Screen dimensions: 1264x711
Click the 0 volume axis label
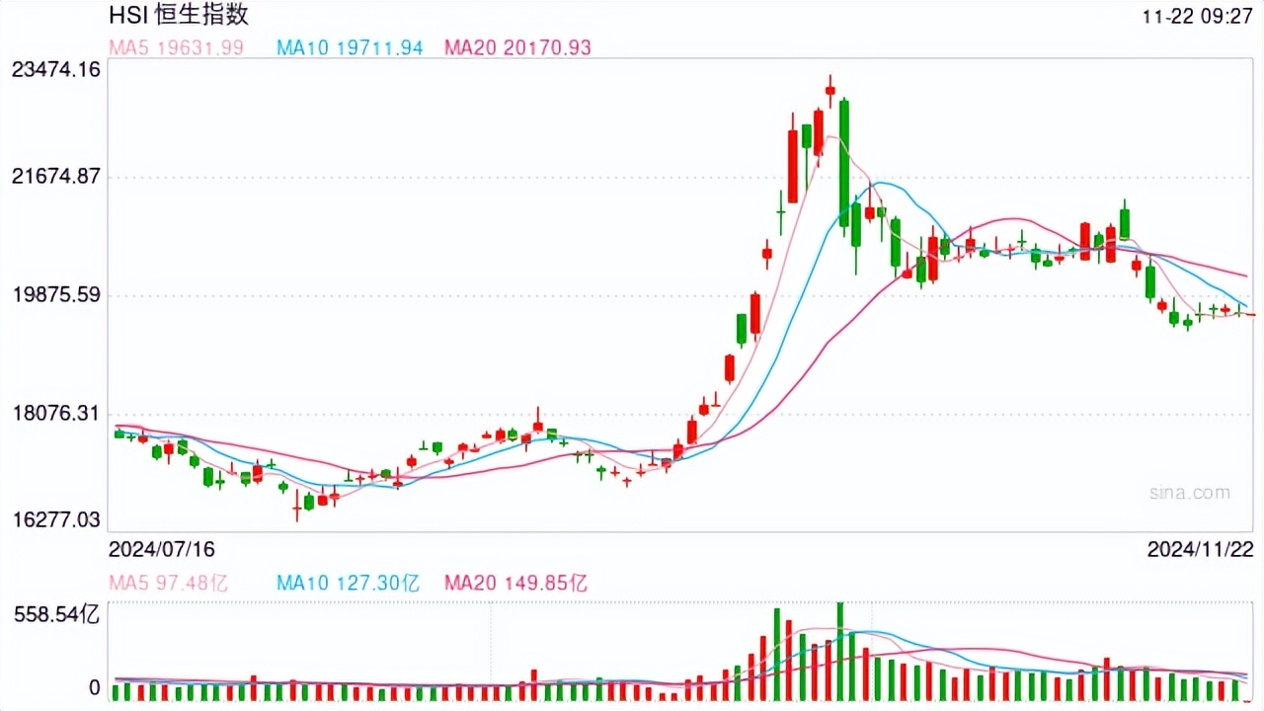click(x=95, y=687)
